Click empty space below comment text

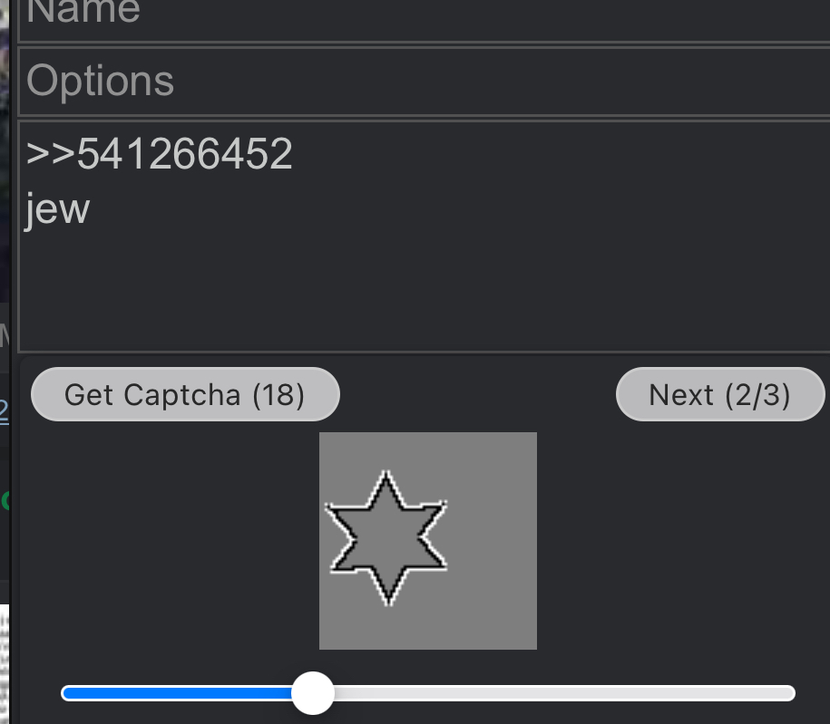pyautogui.click(x=424, y=291)
